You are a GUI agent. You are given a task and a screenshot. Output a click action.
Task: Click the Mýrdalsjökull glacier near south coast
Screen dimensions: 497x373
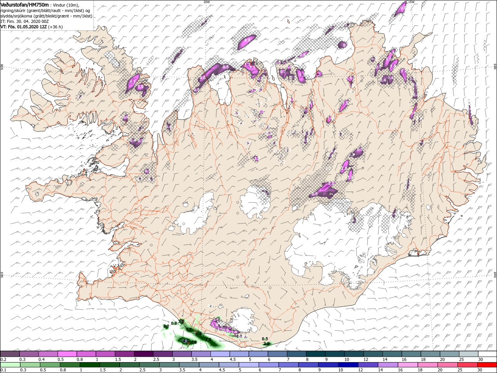(x=243, y=319)
